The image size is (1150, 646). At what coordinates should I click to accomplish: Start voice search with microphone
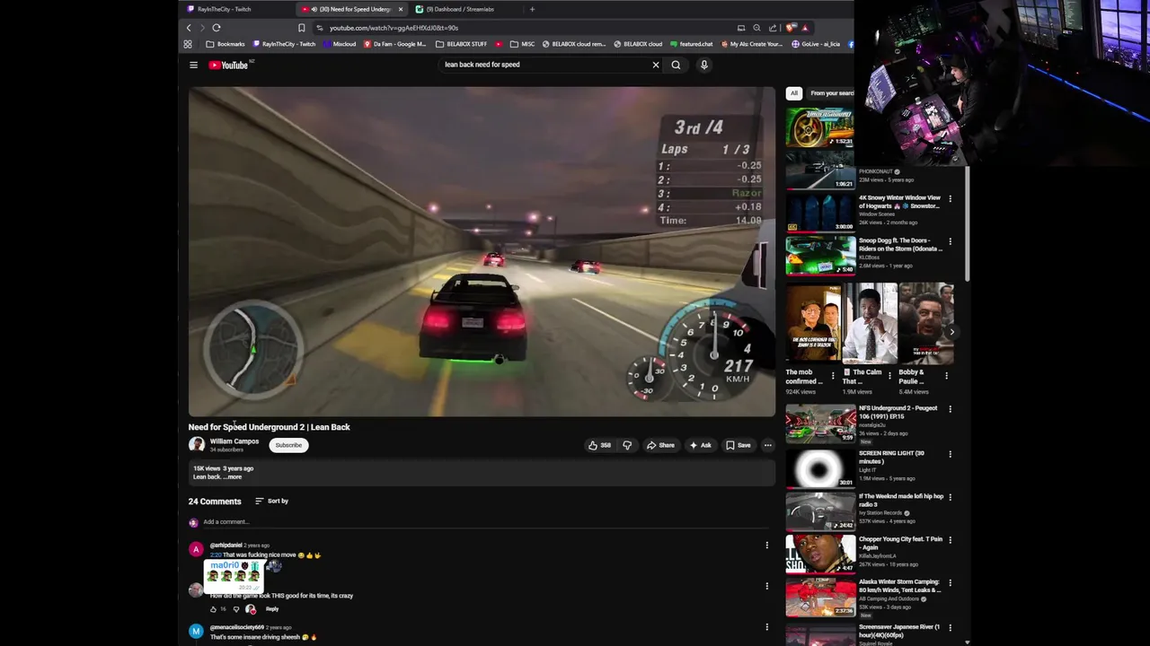(704, 65)
